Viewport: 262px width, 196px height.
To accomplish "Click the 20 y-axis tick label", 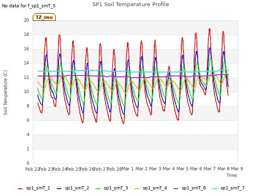I will pyautogui.click(x=26, y=20).
